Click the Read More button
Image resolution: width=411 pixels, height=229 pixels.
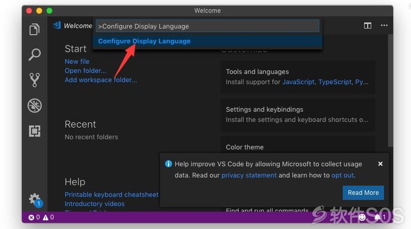pyautogui.click(x=363, y=193)
